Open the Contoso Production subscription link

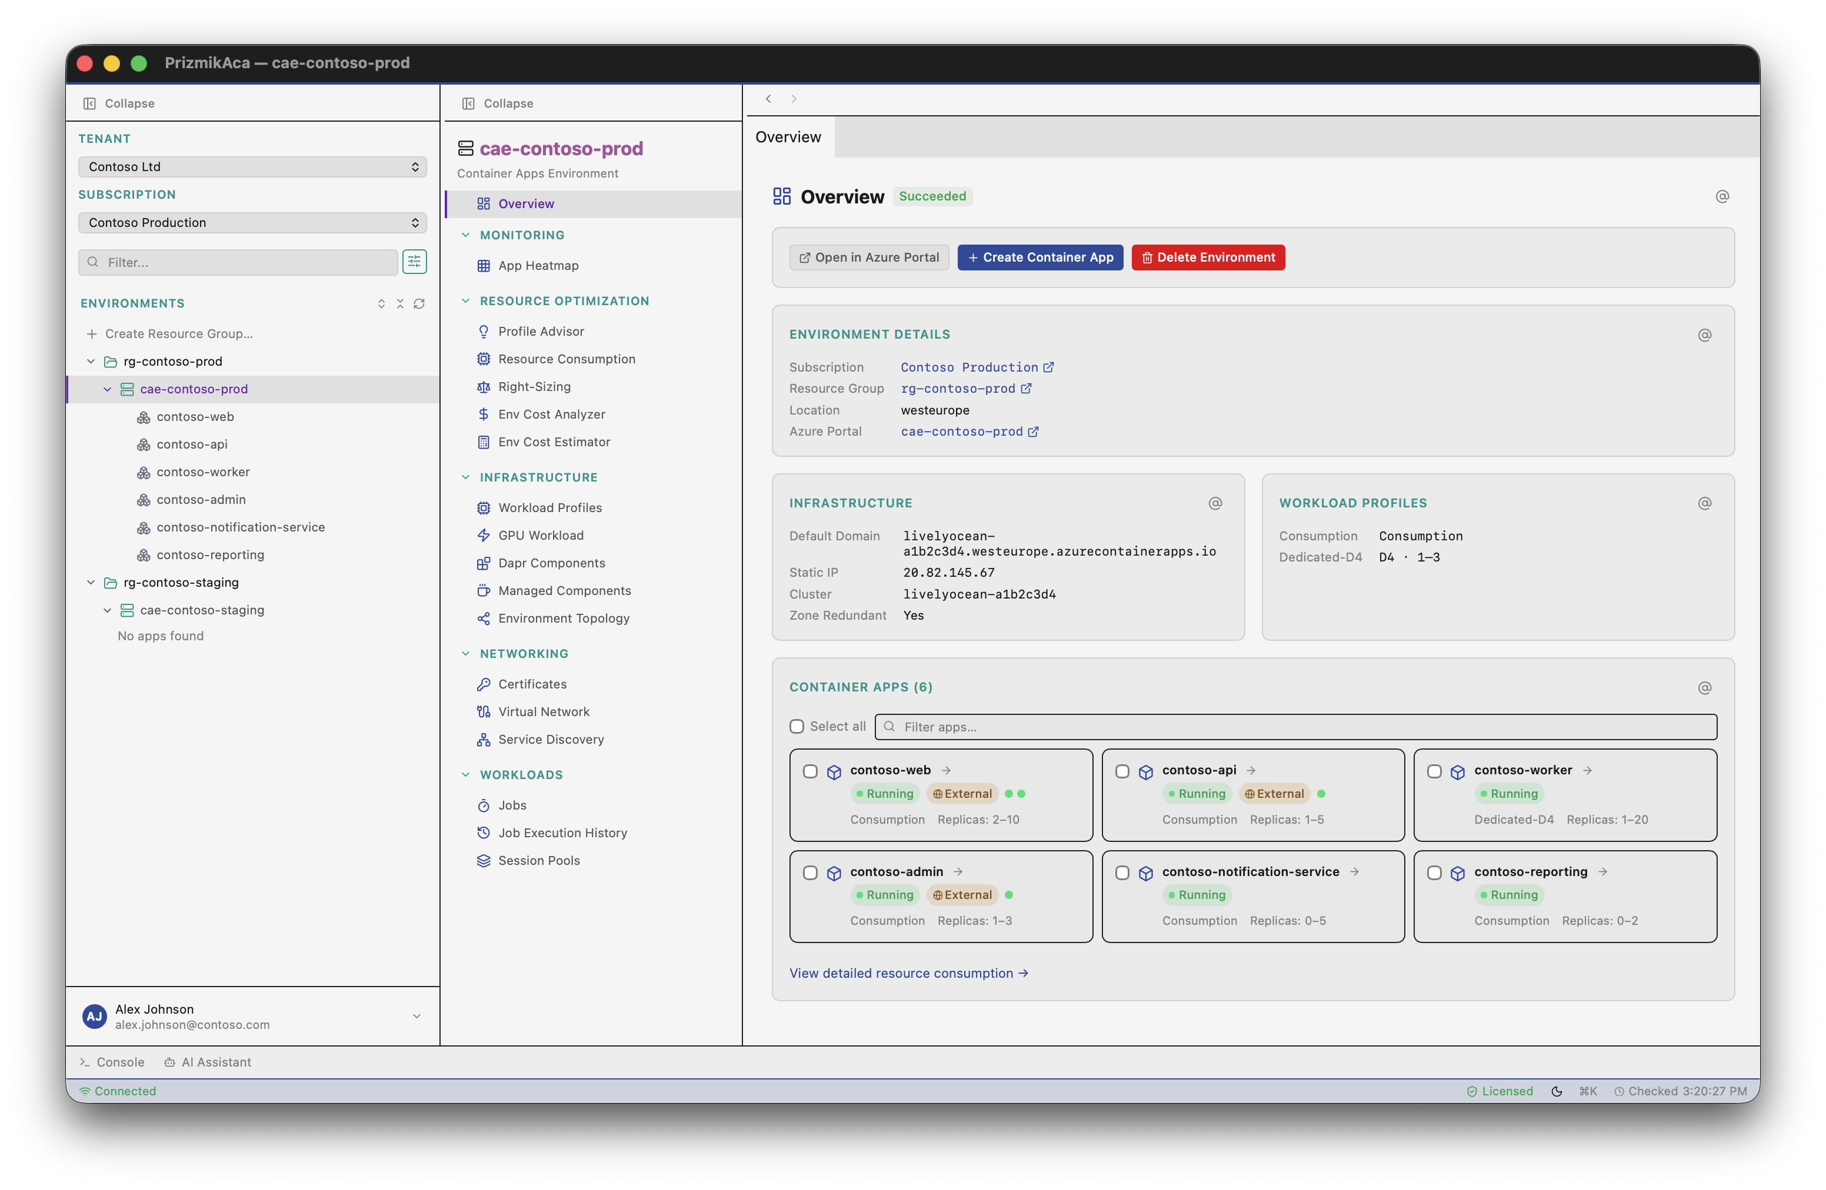(977, 367)
